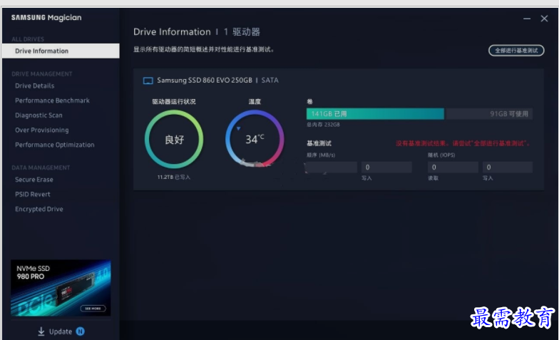This screenshot has height=340, width=559.
Task: Open Drive Details in the sidebar
Action: click(34, 86)
